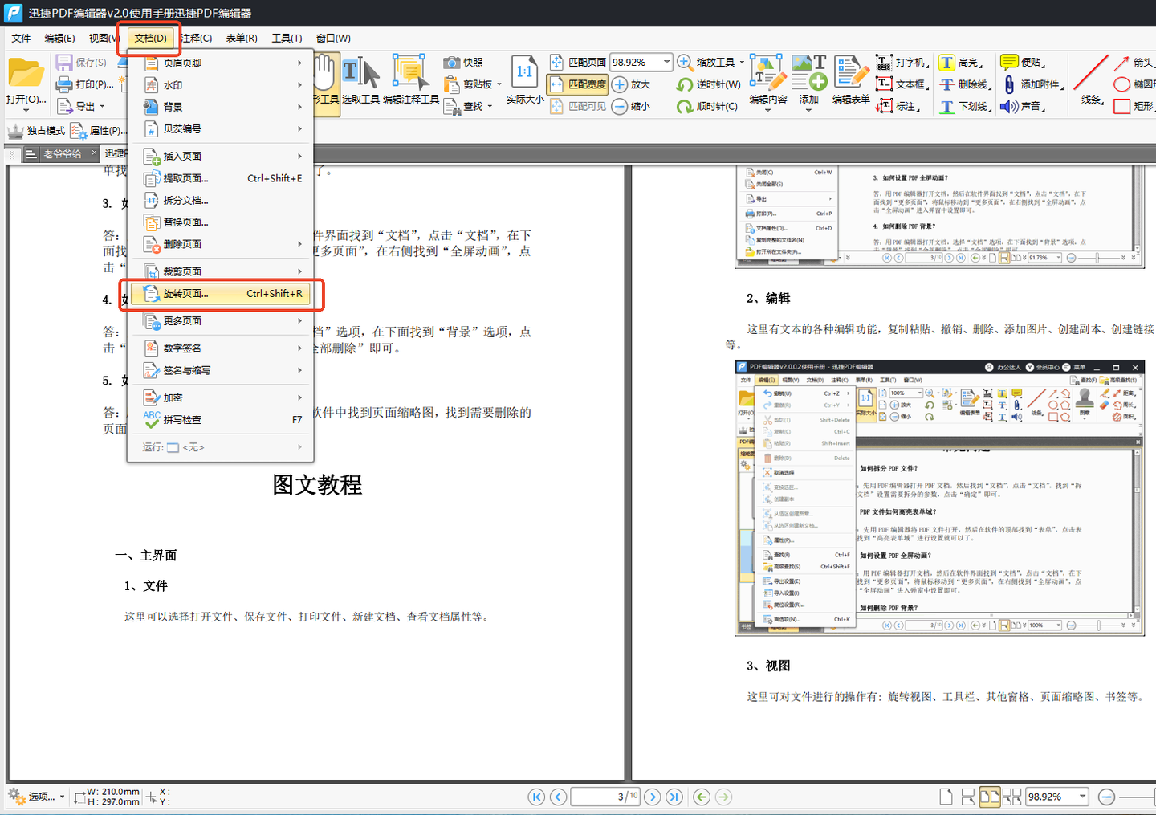Select the 删除线 strikethrough tool
The height and width of the screenshot is (815, 1156).
pyautogui.click(x=965, y=84)
